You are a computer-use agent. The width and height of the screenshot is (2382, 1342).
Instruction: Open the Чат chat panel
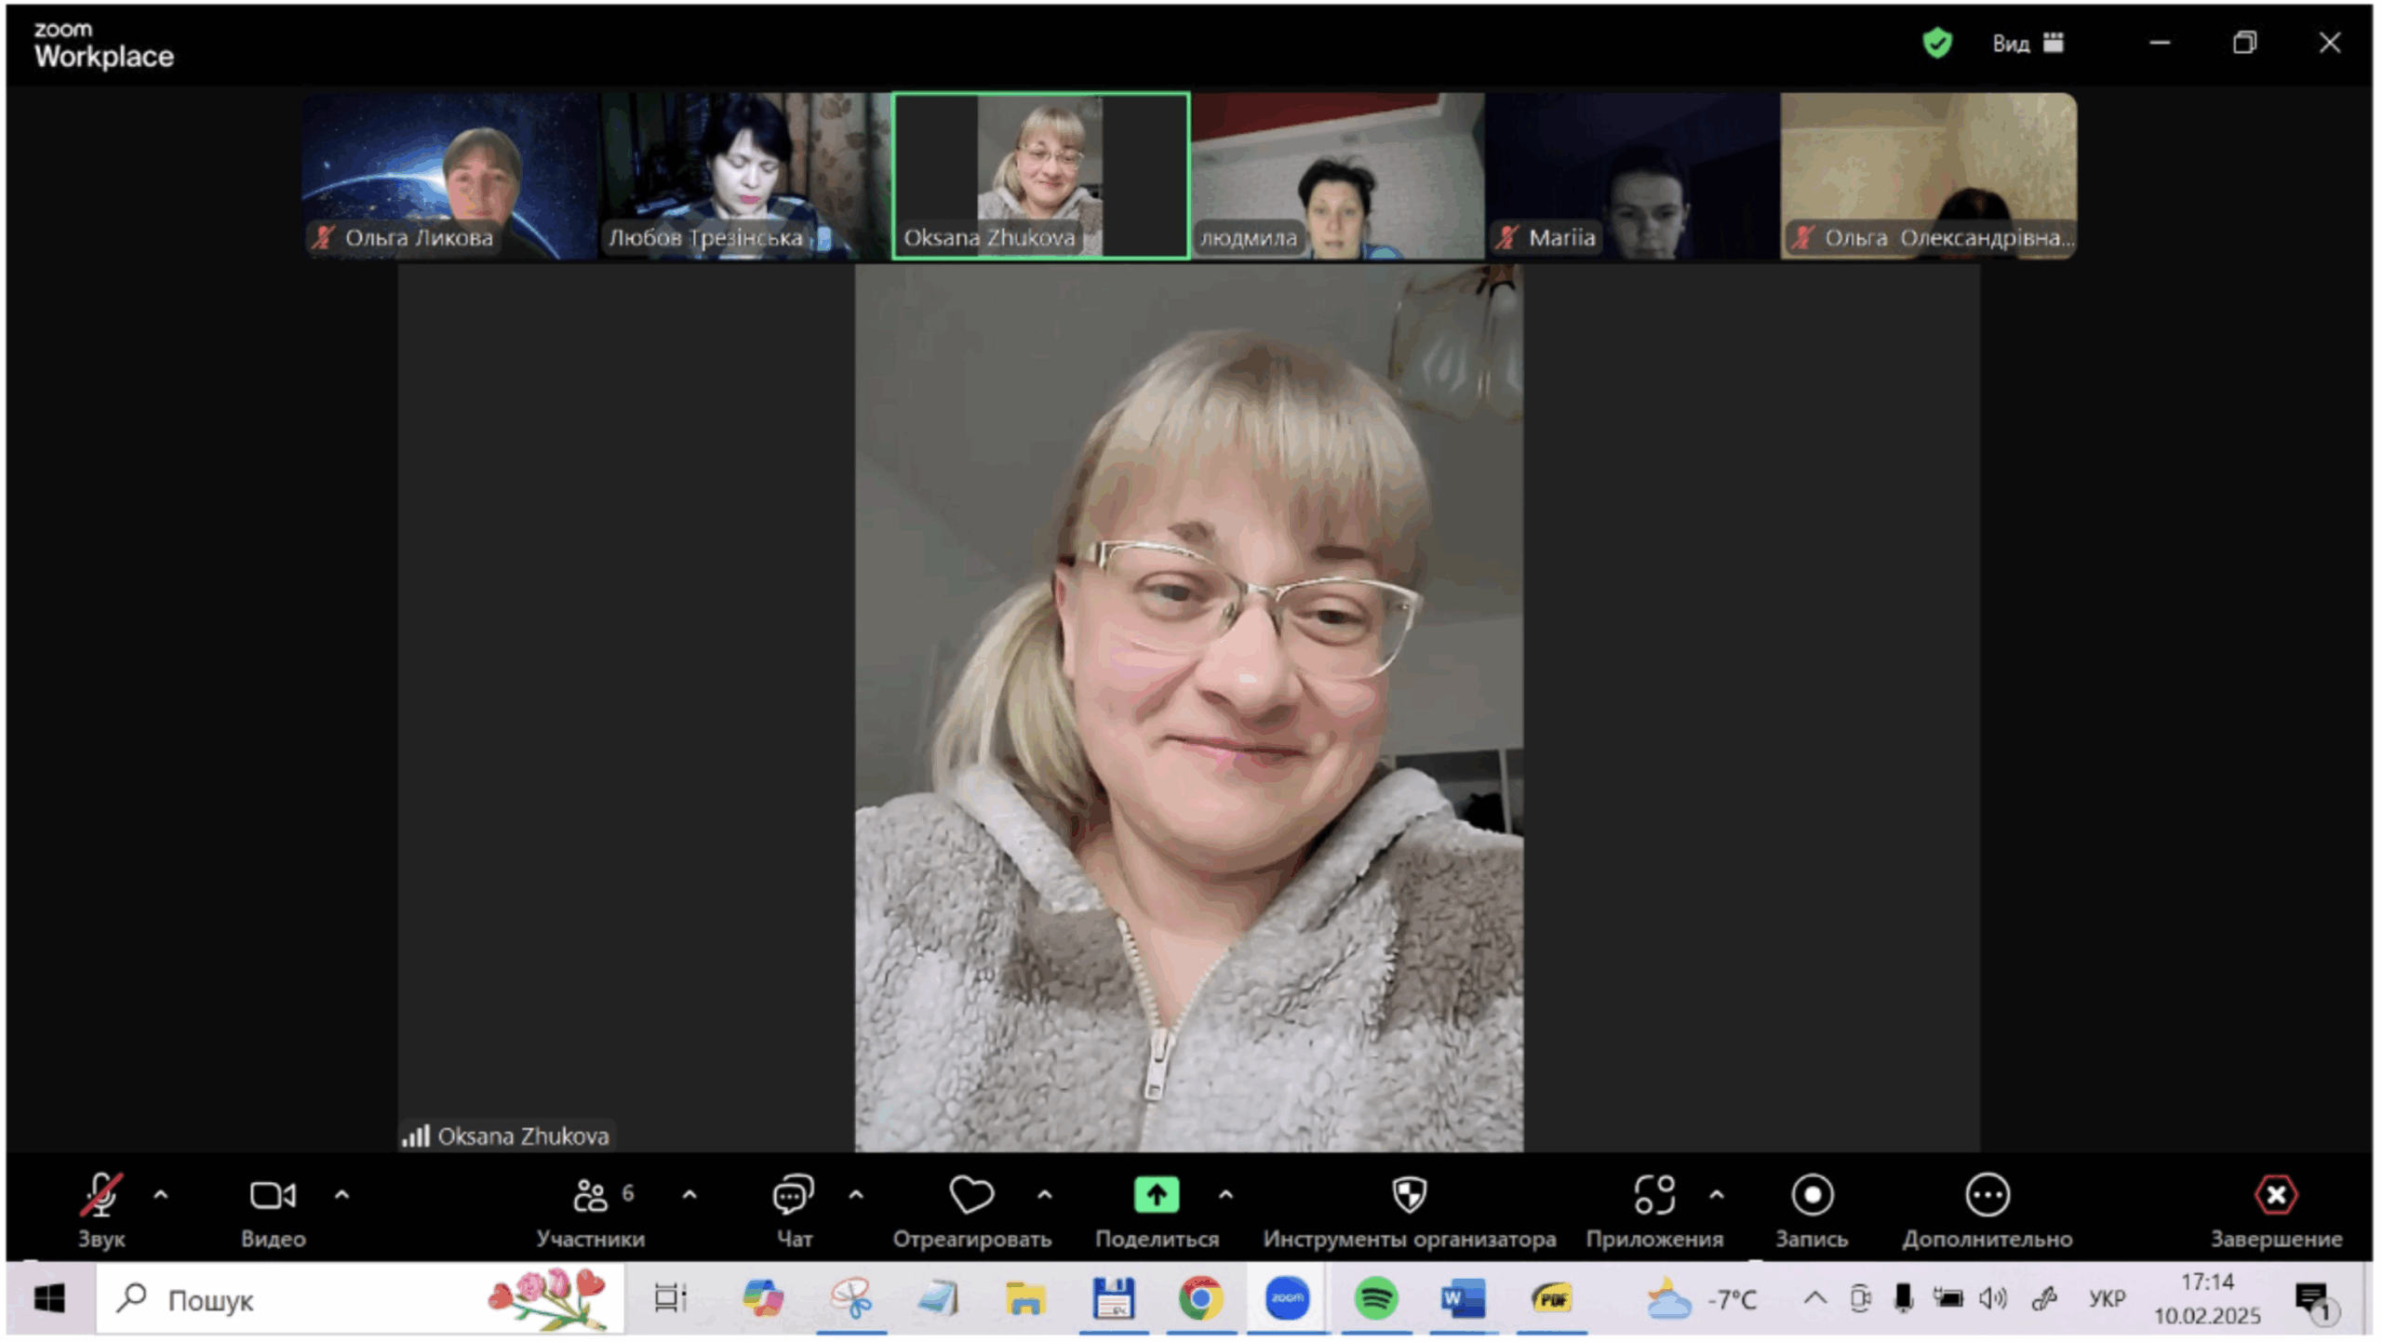pos(794,1212)
